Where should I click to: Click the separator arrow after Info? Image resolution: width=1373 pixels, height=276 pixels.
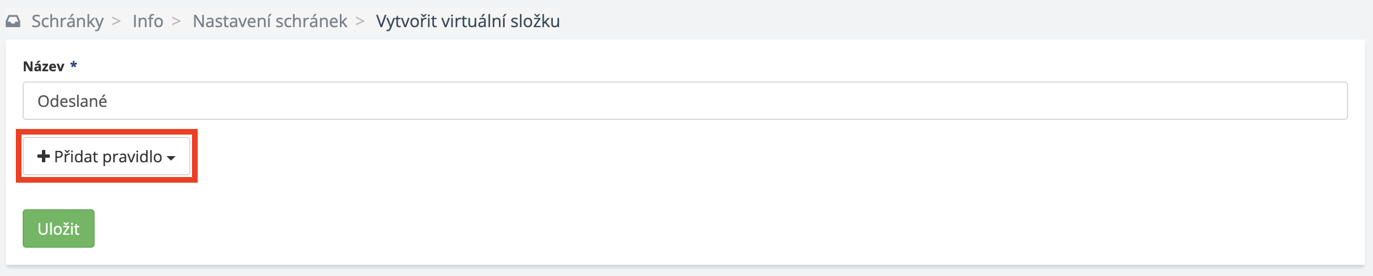176,21
